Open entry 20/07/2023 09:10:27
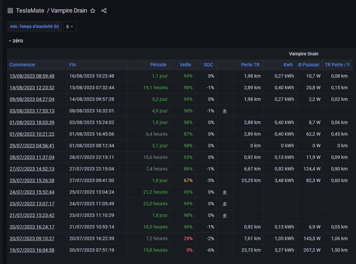This screenshot has width=356, height=264. 32,238
